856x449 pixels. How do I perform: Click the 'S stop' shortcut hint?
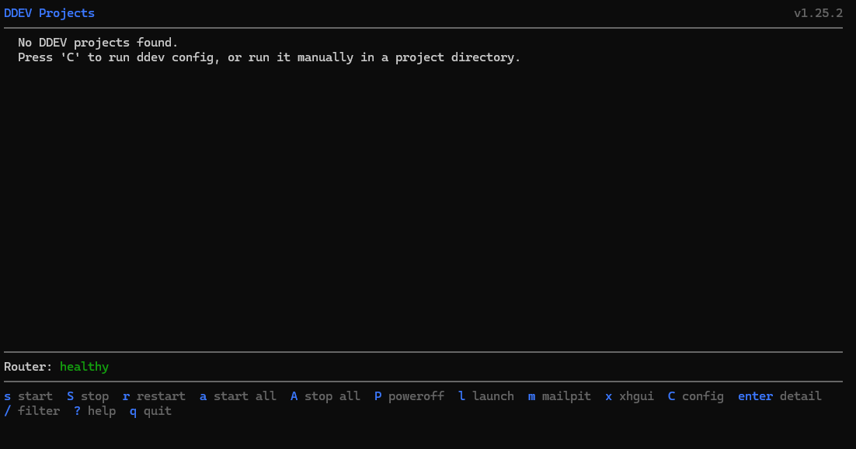click(x=88, y=396)
